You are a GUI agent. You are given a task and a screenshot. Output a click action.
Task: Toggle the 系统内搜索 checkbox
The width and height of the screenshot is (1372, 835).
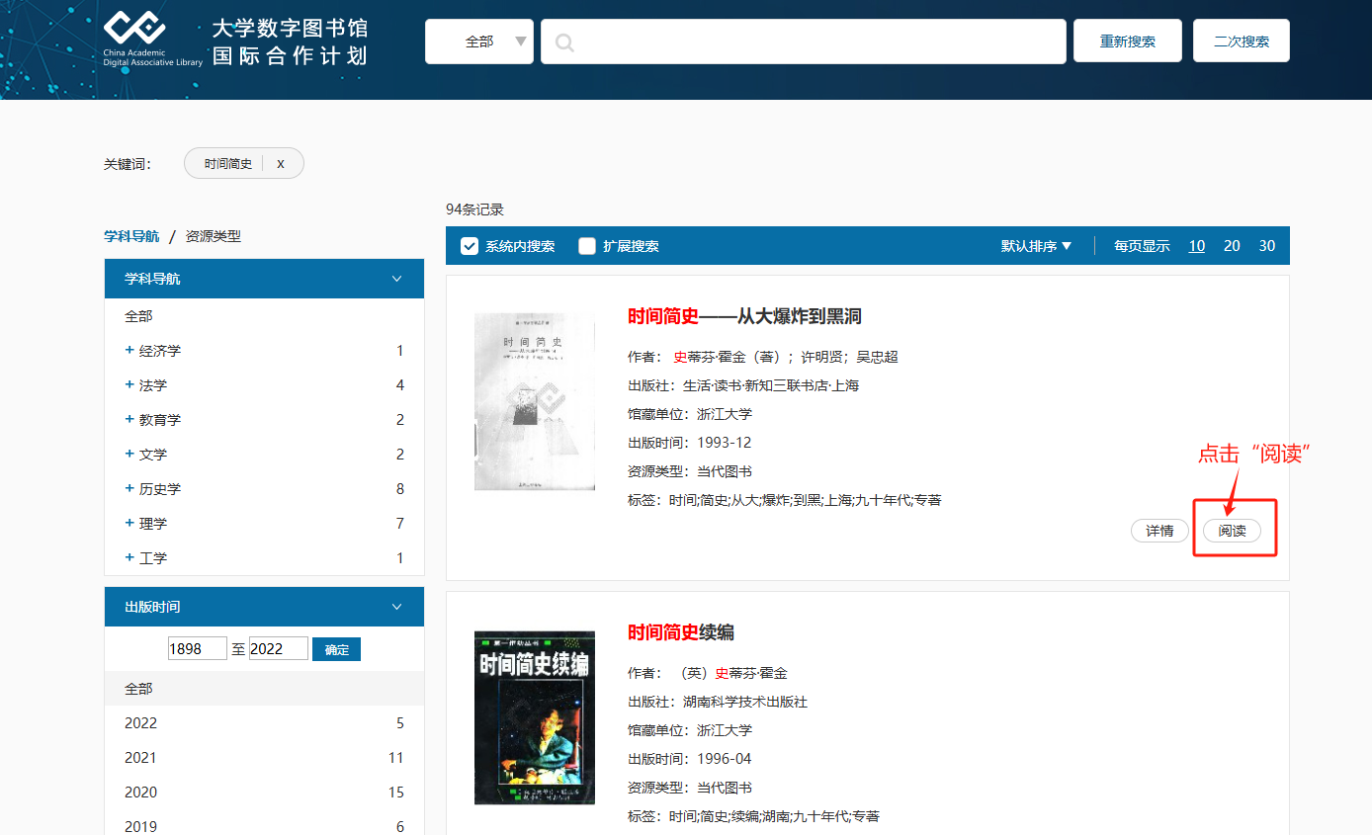[x=470, y=246]
